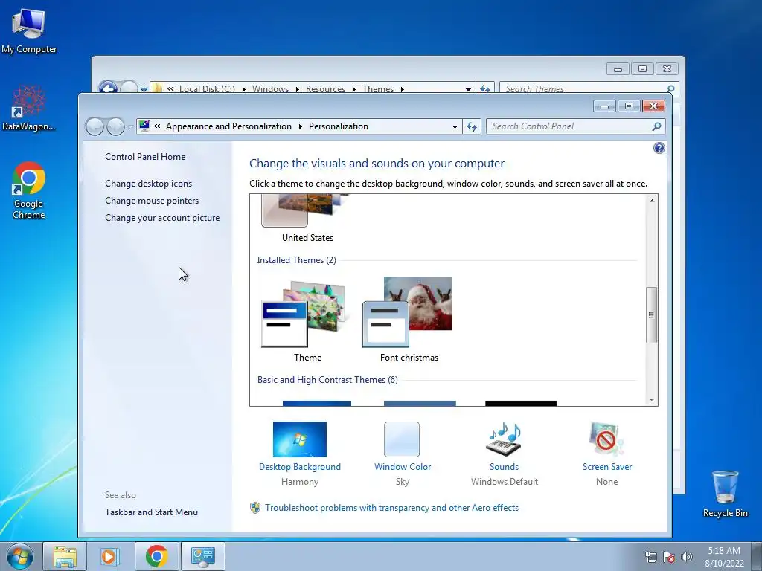The width and height of the screenshot is (762, 571).
Task: Click the Windows Start button
Action: tap(20, 556)
